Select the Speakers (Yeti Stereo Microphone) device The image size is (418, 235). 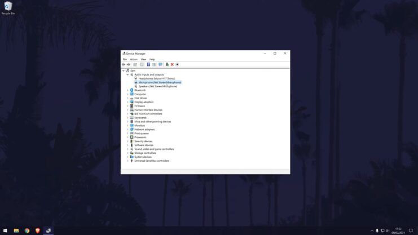point(157,86)
